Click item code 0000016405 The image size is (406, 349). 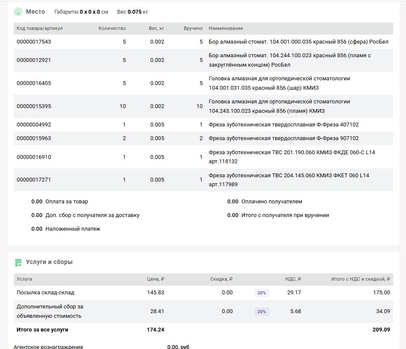[x=34, y=83]
